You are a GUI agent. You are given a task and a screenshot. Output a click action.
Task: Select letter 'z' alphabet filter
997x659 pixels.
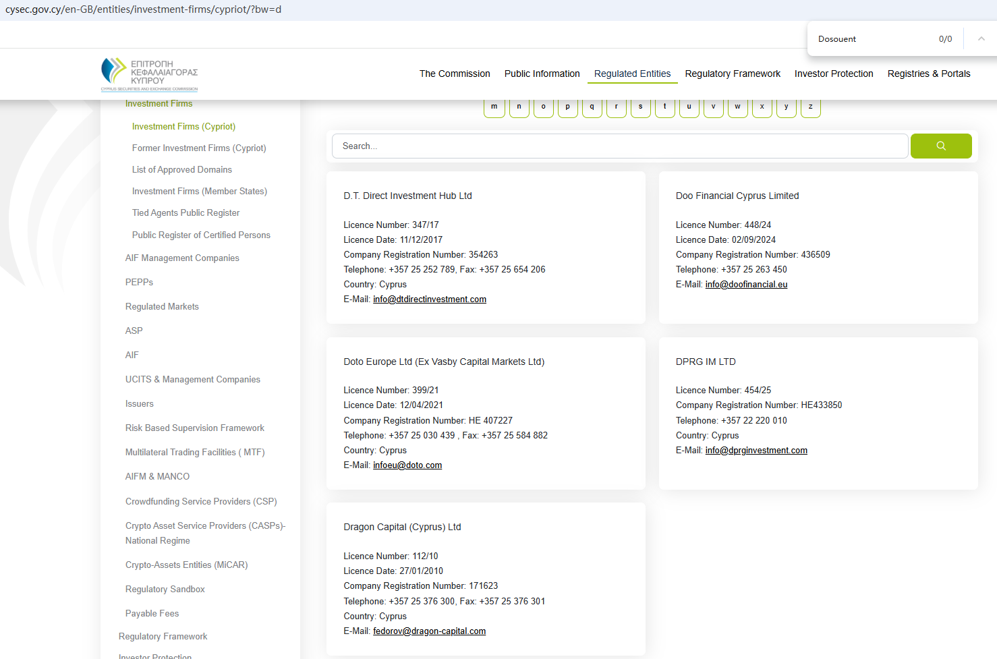coord(810,107)
